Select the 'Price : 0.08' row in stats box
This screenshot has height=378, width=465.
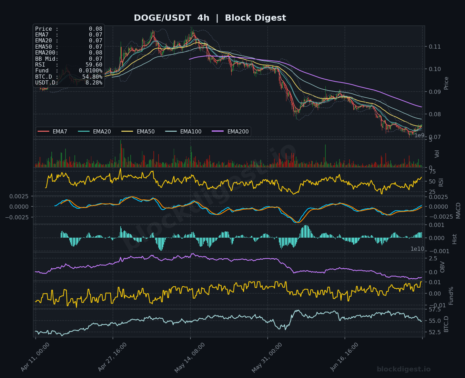point(69,29)
